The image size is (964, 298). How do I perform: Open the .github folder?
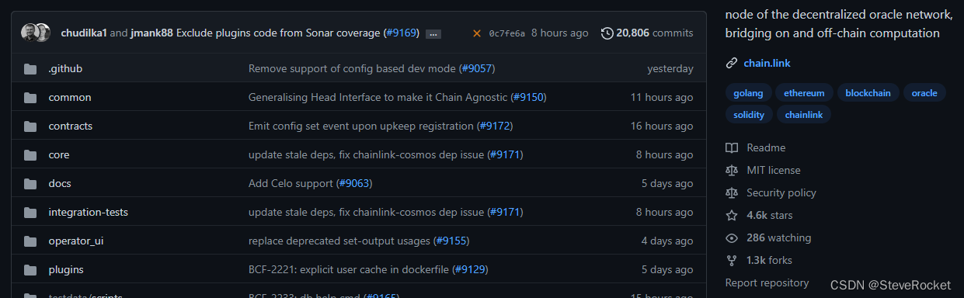click(65, 68)
